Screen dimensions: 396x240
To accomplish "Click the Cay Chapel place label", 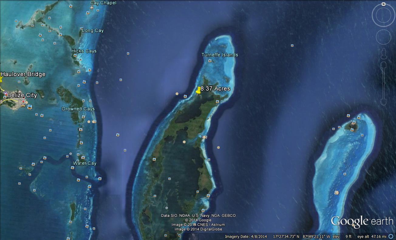I will point(103,3).
